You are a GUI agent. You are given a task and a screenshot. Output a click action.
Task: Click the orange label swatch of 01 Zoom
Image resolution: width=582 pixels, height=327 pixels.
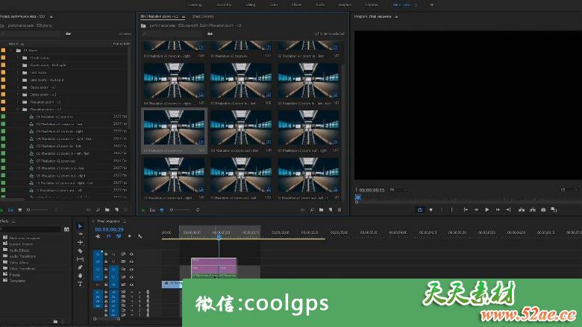(3, 51)
